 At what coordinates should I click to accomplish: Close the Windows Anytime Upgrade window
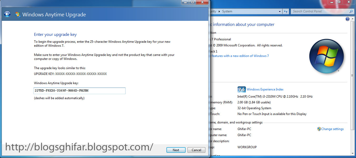tap(202, 2)
